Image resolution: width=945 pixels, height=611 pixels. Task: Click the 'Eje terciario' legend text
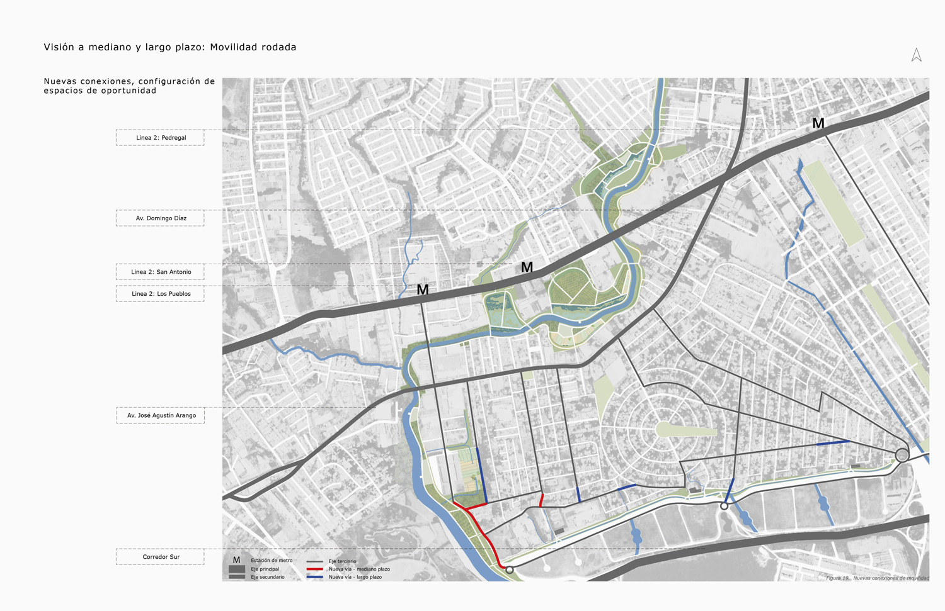coord(342,561)
